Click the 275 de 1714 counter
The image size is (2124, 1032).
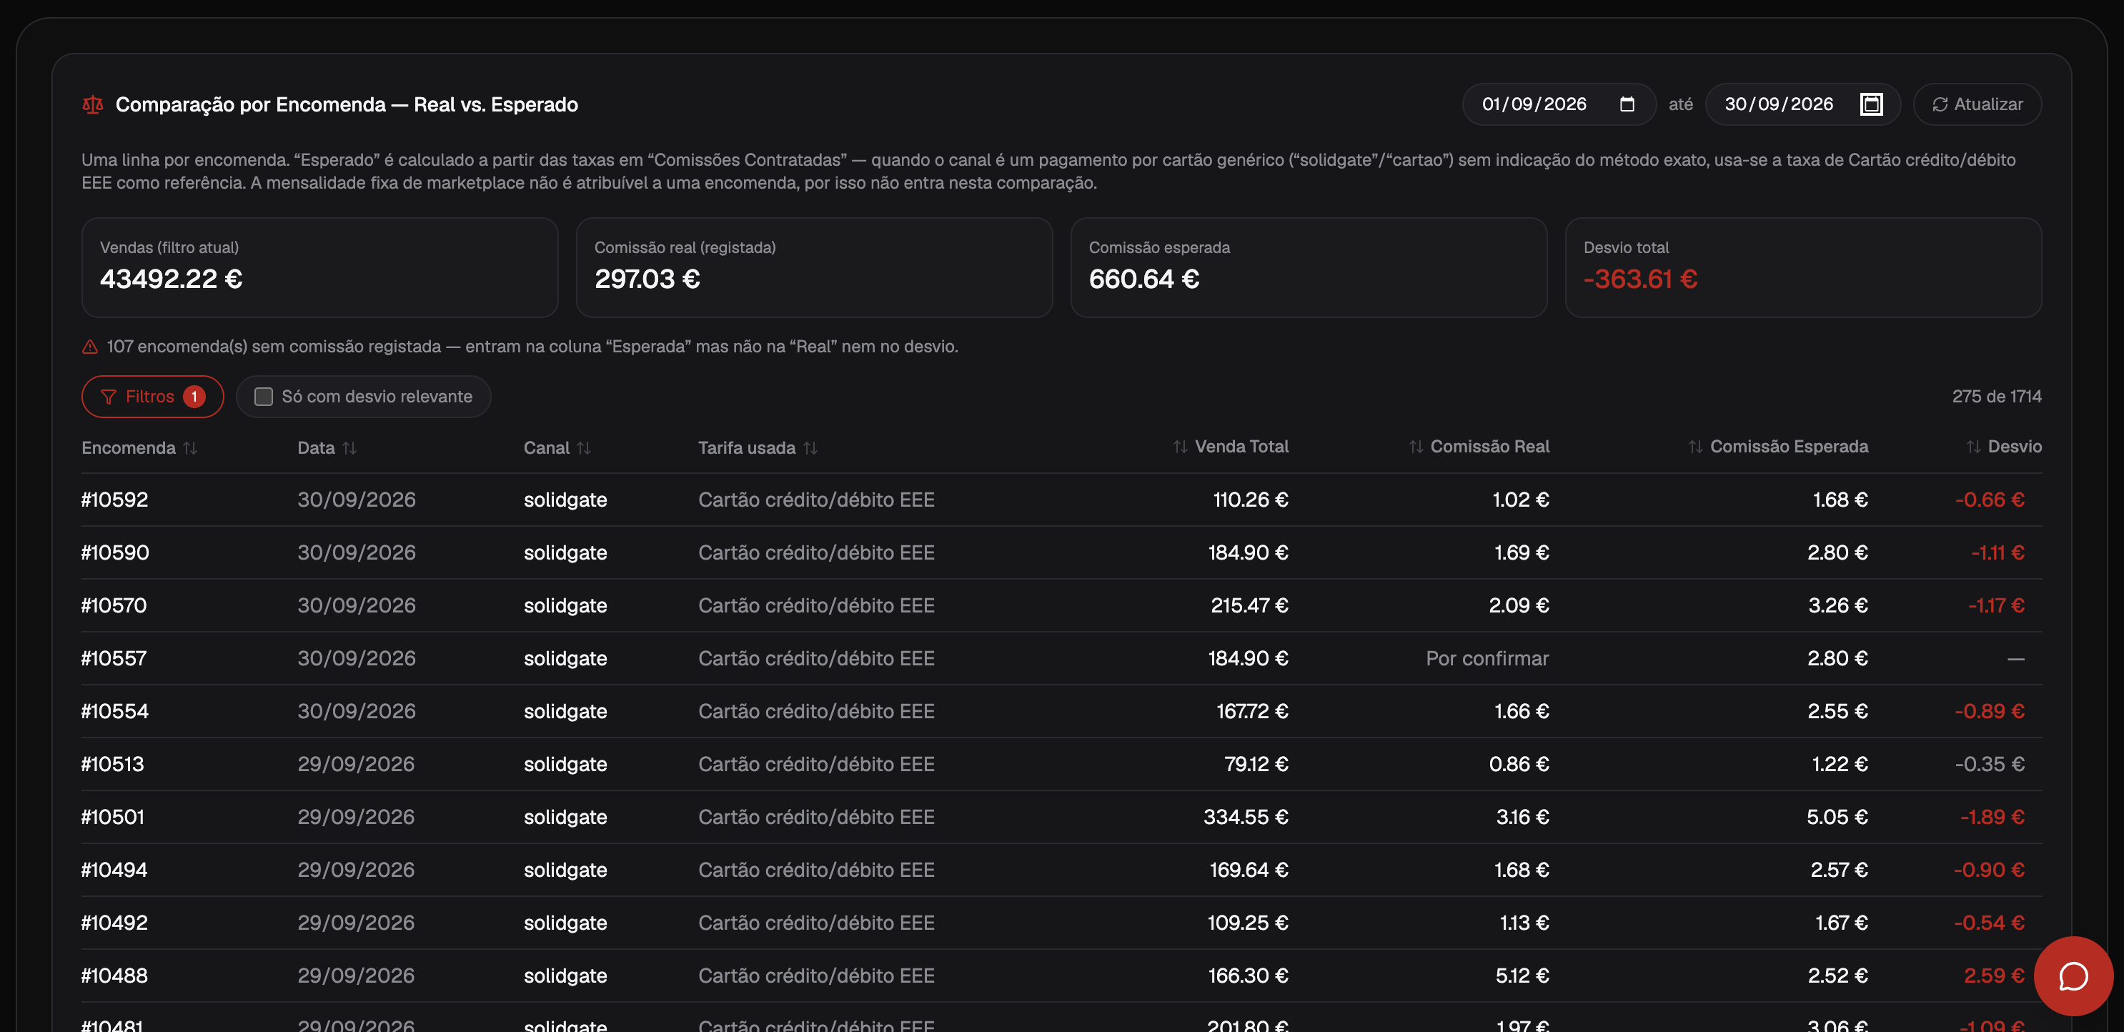[x=1996, y=397]
